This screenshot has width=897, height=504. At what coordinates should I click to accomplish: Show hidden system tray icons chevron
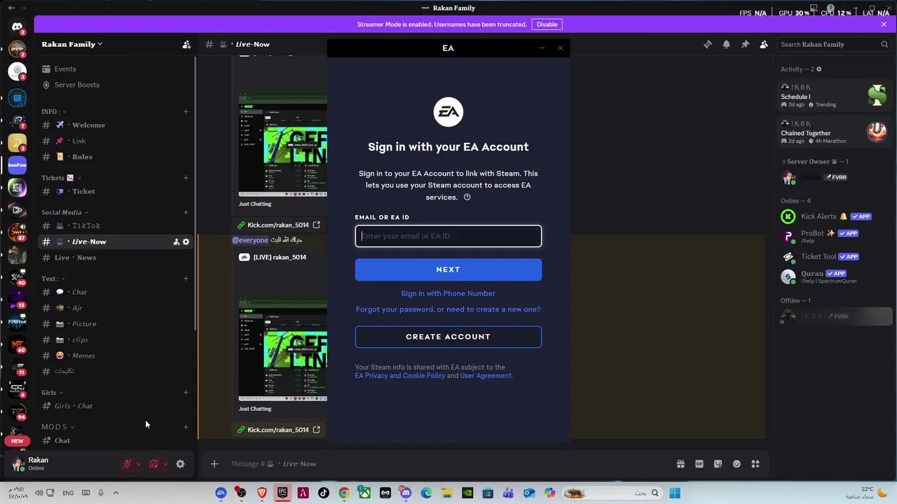pyautogui.click(x=116, y=493)
